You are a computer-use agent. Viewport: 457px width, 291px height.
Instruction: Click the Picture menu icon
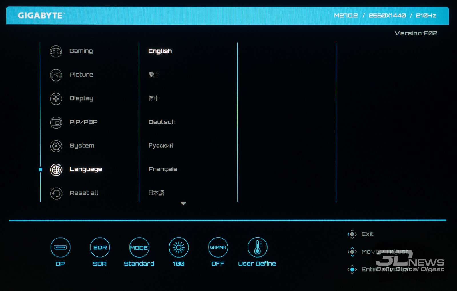tap(56, 75)
